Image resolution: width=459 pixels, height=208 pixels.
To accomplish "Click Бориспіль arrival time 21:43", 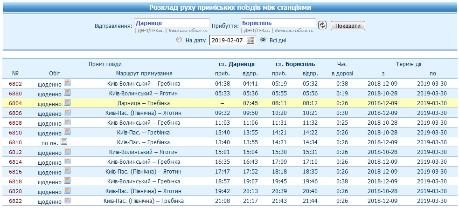I will point(279,201).
